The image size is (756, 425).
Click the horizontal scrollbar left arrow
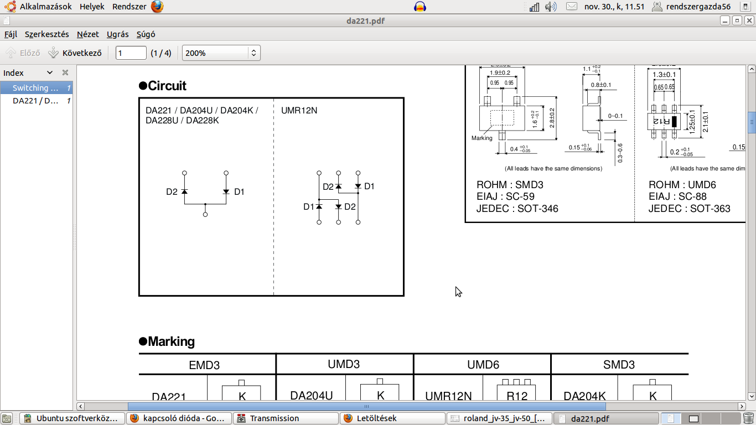(x=81, y=406)
